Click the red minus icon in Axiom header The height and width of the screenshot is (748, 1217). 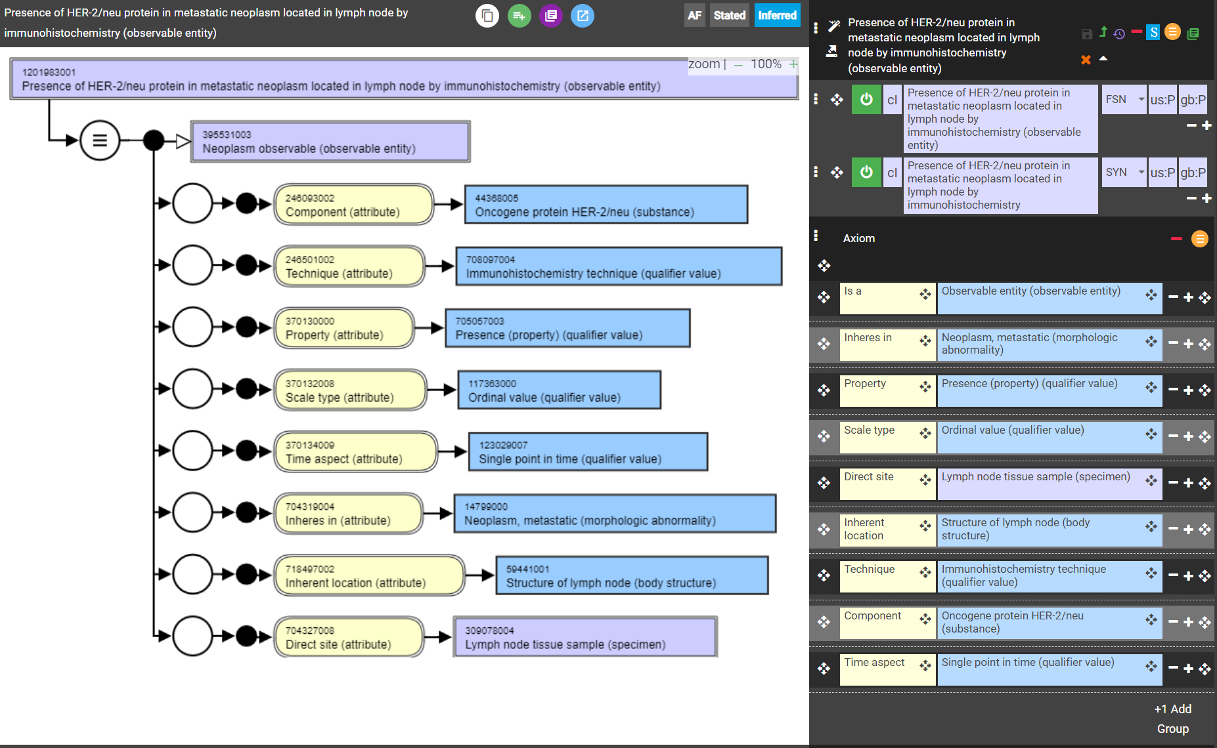click(x=1176, y=238)
